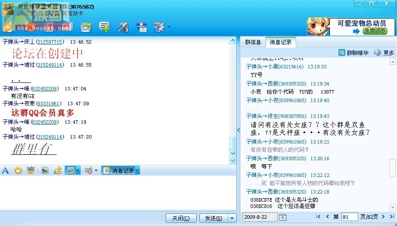The height and width of the screenshot is (226, 397).
Task: Go to first history page
Action: [x=318, y=217]
